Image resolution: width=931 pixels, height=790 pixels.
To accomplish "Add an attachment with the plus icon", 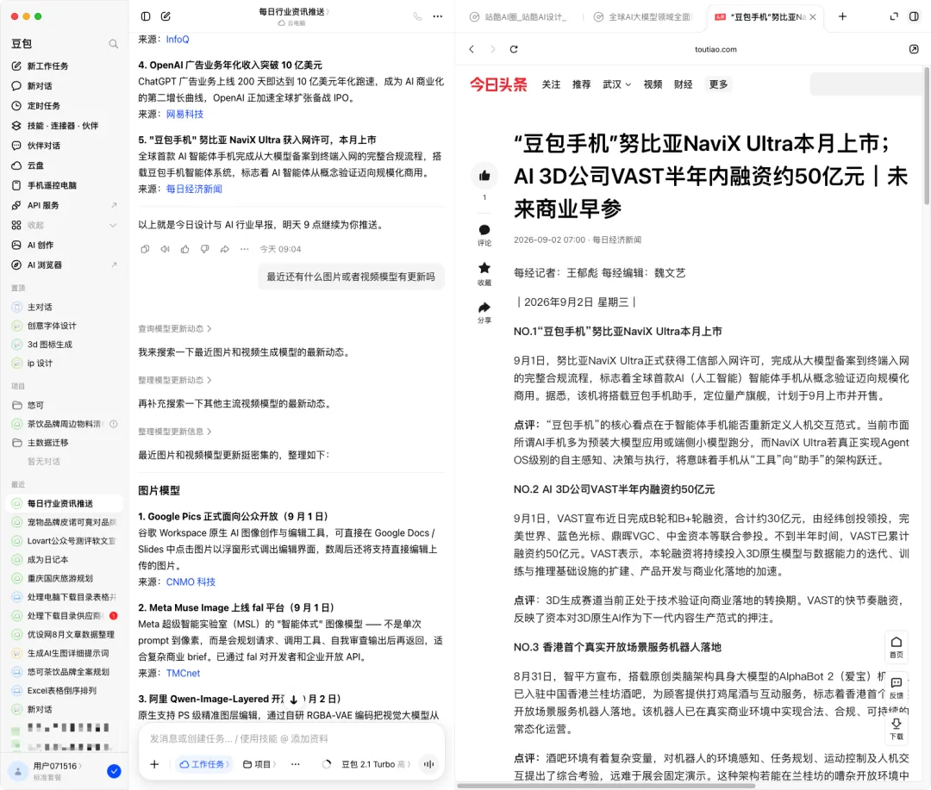I will click(154, 764).
